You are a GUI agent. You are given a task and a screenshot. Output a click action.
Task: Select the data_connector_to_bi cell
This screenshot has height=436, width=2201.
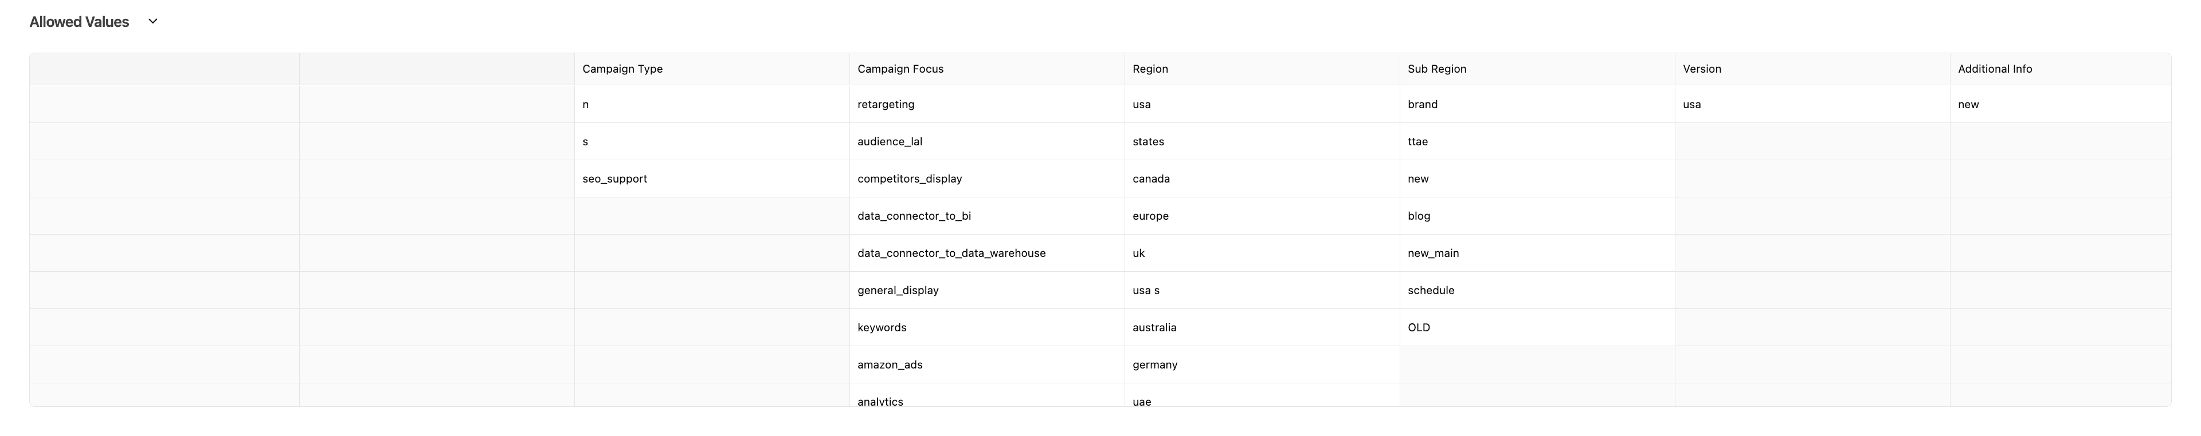(x=914, y=216)
